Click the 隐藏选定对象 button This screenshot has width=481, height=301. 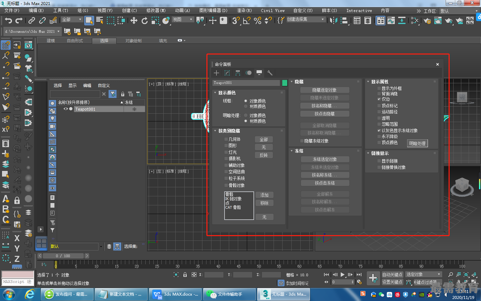(325, 90)
